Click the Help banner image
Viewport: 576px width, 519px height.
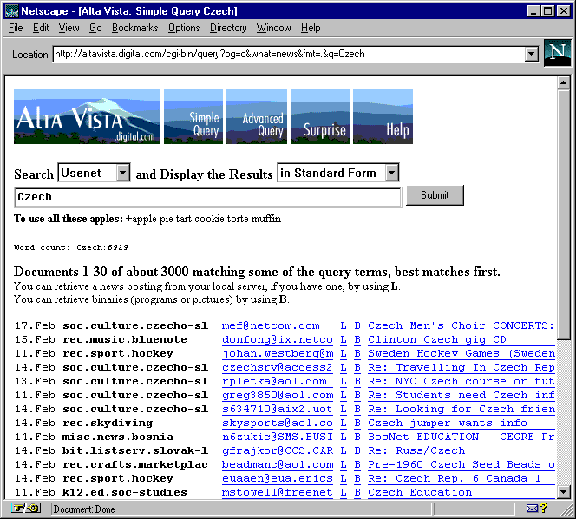coord(383,116)
